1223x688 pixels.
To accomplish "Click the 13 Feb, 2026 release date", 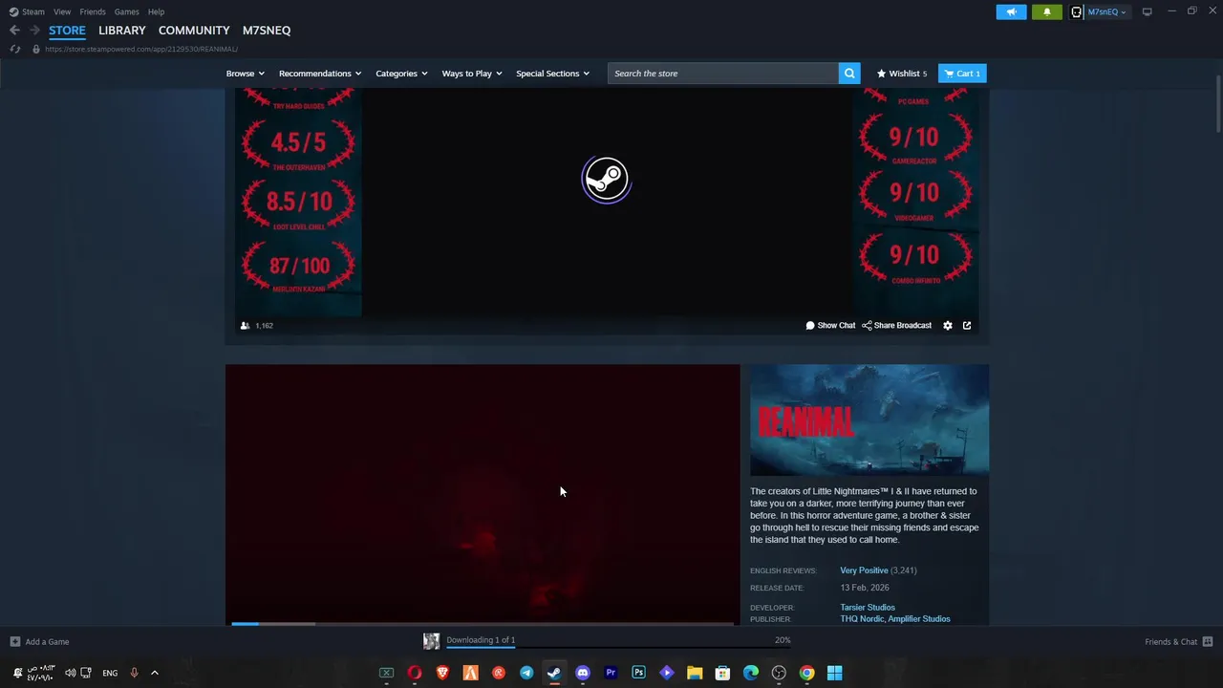I will pos(865,588).
